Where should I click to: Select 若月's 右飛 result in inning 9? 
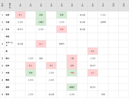tap(103, 94)
